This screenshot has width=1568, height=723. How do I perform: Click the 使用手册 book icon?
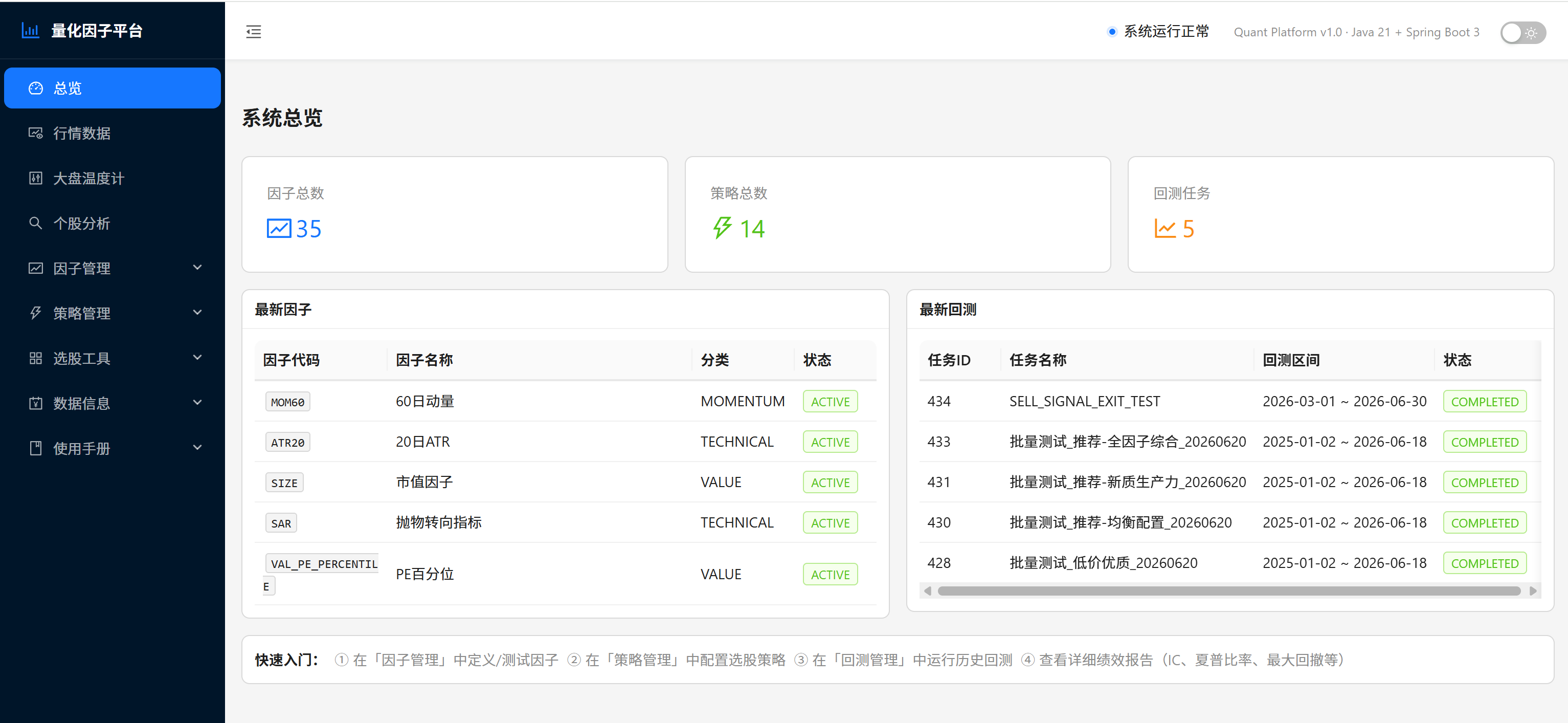pyautogui.click(x=36, y=448)
